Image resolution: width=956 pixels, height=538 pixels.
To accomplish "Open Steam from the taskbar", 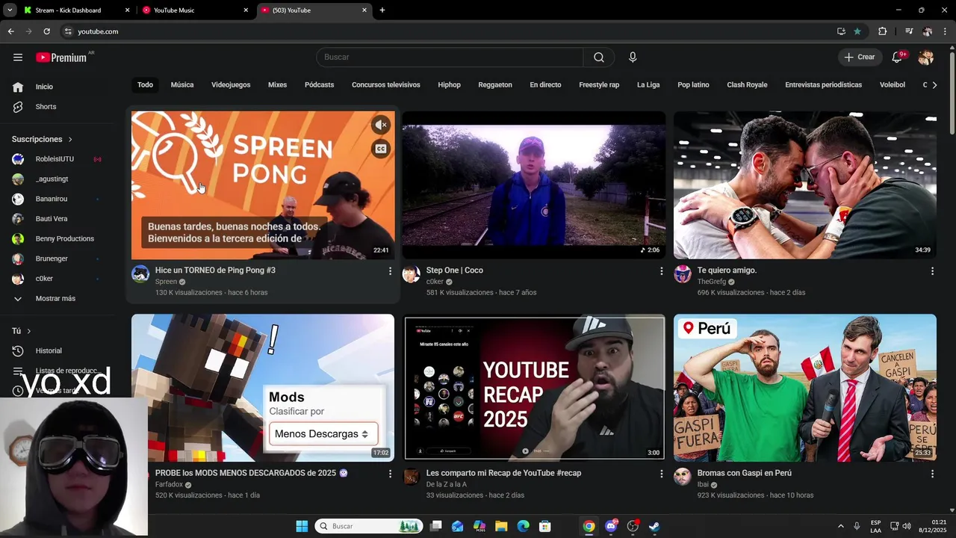I will coord(654,526).
